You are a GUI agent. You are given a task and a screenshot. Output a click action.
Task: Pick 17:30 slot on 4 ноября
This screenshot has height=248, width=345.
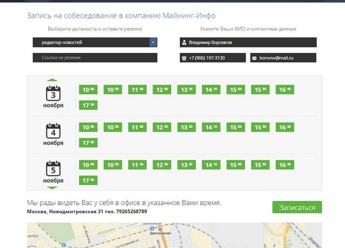(88, 143)
